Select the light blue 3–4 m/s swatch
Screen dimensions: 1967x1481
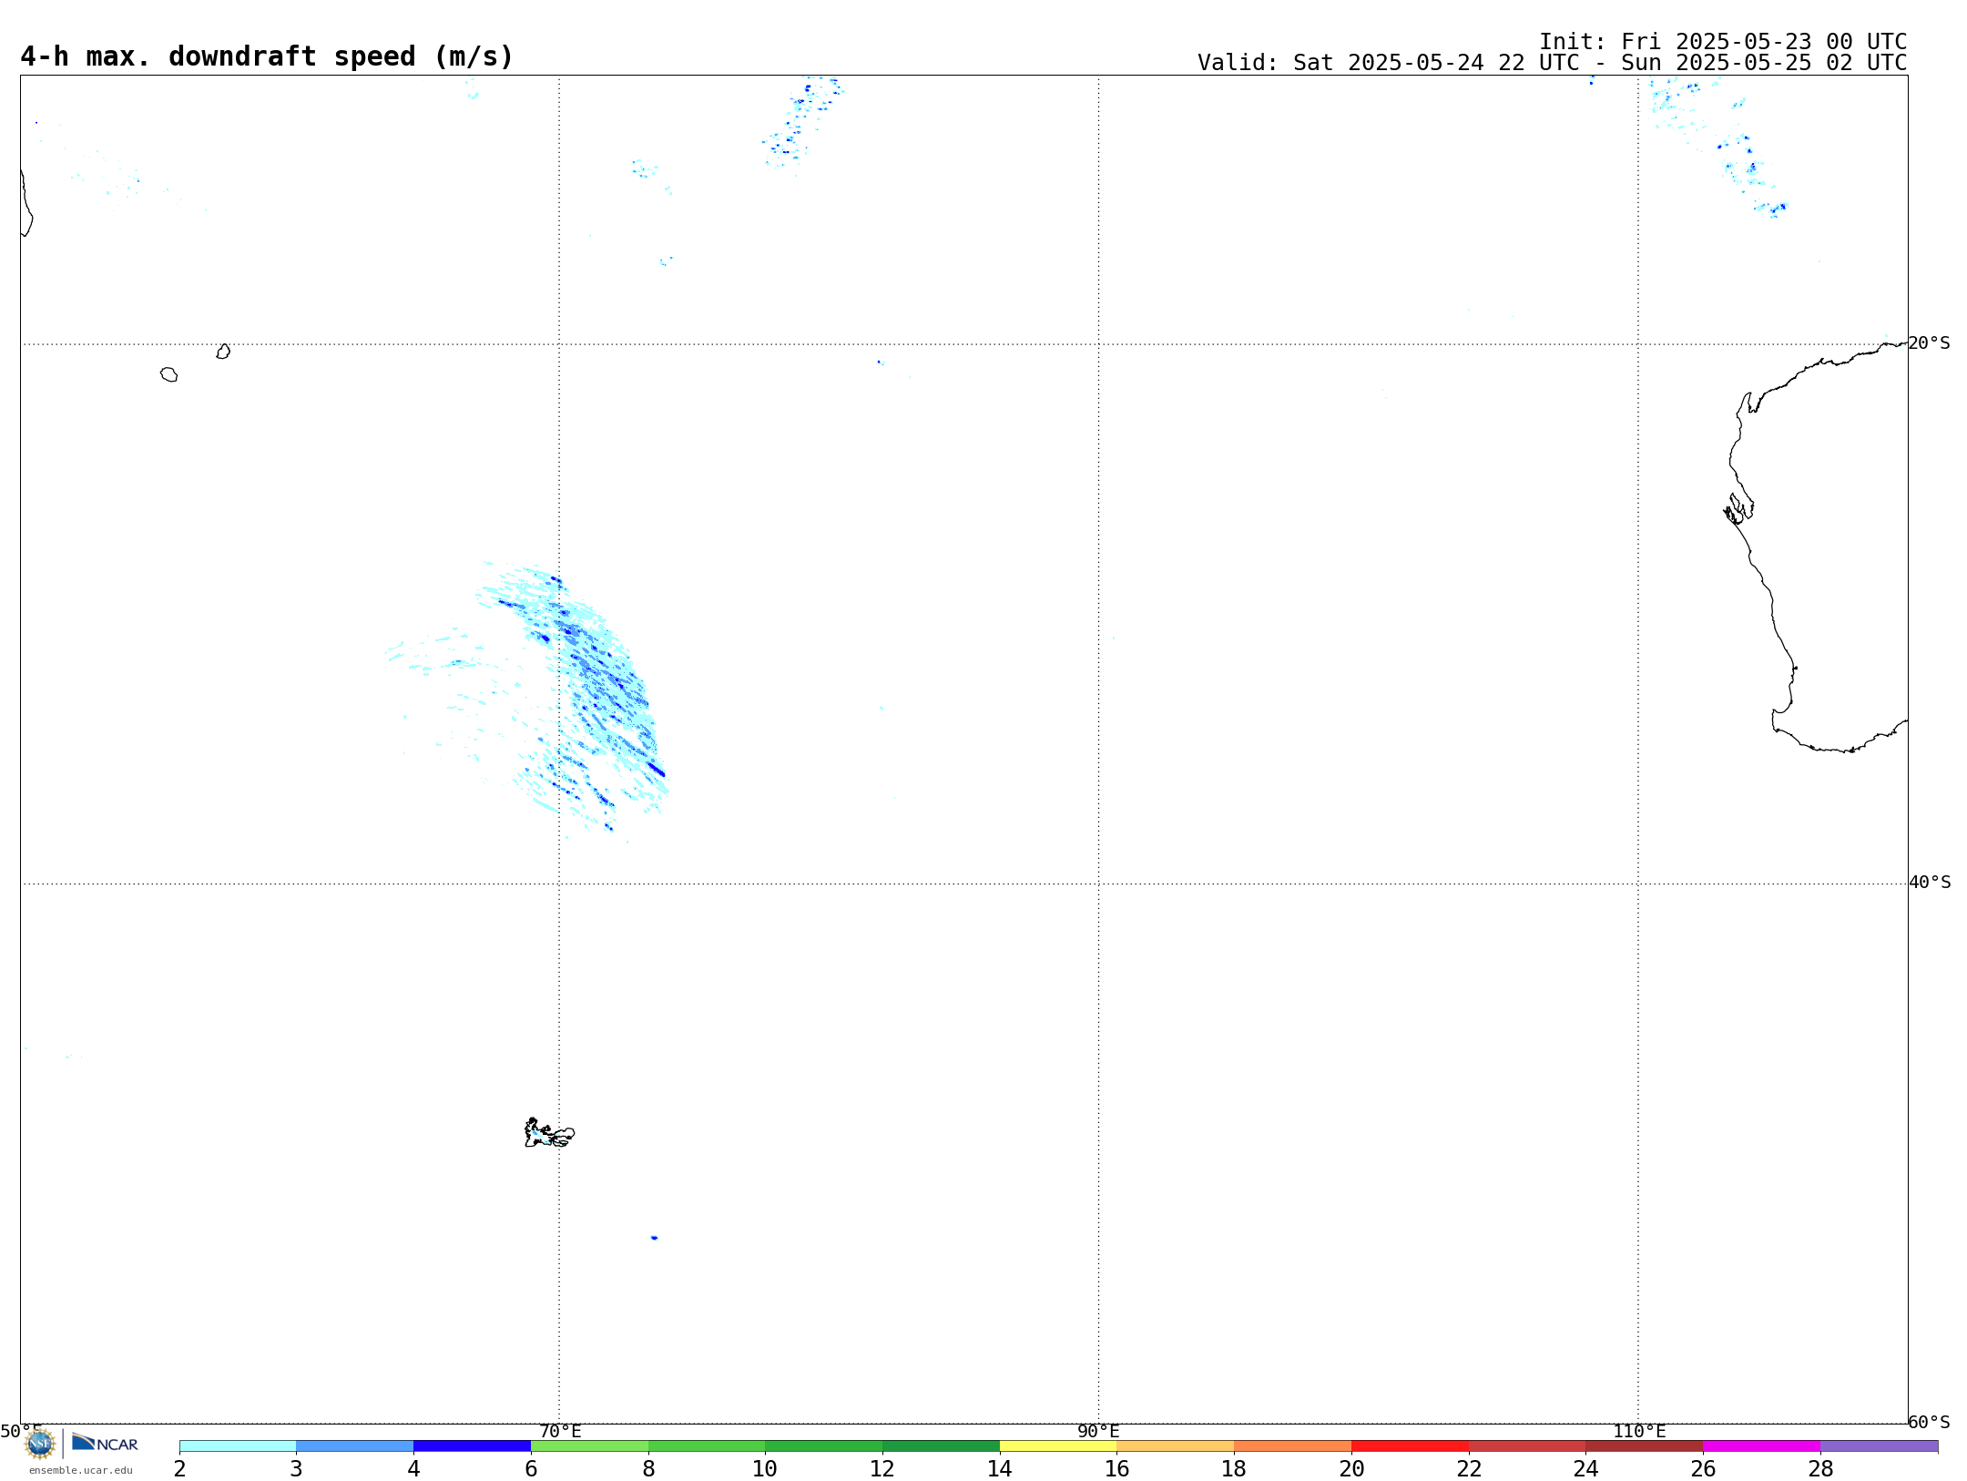[x=355, y=1445]
